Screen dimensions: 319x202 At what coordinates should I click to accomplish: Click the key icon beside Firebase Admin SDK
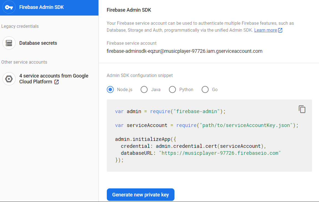9,7
